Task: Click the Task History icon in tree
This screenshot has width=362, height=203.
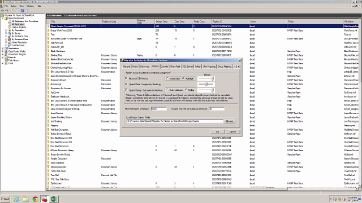Action: point(6,60)
